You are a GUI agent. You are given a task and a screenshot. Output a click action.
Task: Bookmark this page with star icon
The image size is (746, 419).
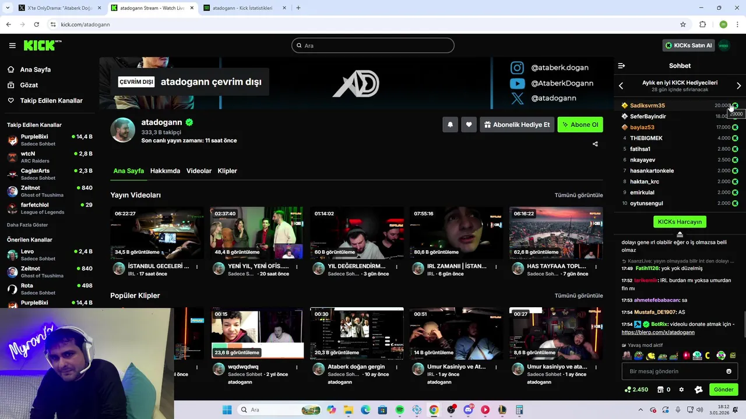pos(683,24)
